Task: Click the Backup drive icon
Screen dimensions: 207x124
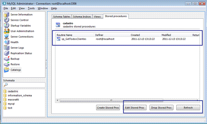Action: coord(7,59)
